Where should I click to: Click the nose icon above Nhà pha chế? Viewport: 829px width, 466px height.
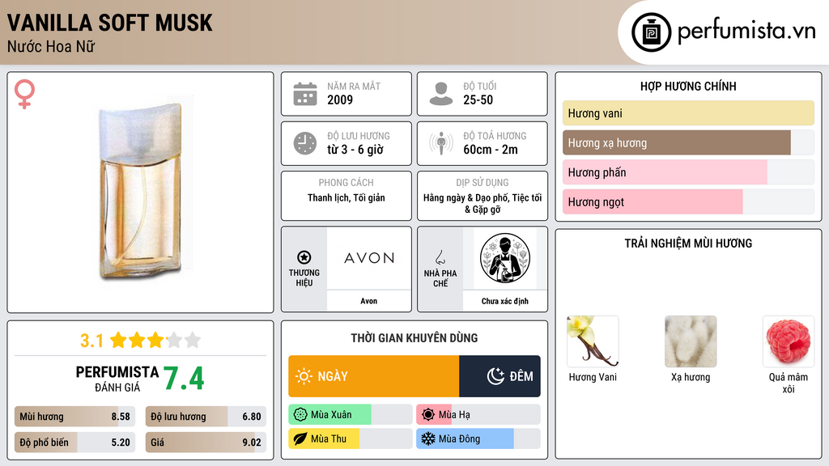click(440, 257)
